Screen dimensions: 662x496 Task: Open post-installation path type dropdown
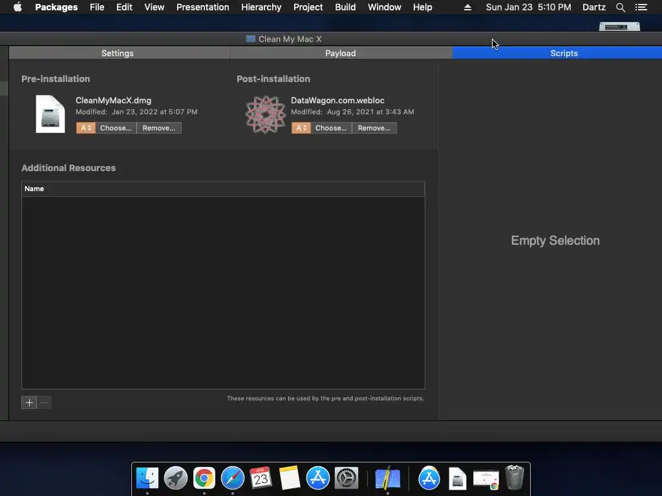click(x=301, y=128)
